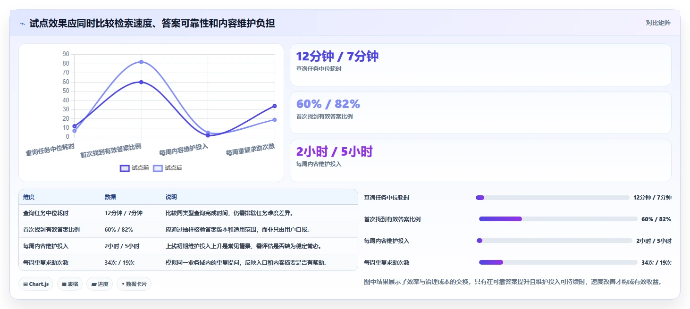The height and width of the screenshot is (309, 690).
Task: Click the Chart.js tag chip
Action: [x=36, y=284]
